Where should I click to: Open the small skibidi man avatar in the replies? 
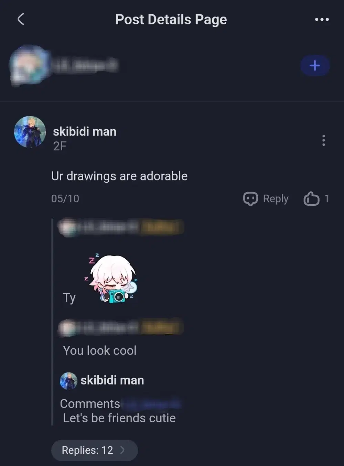68,381
